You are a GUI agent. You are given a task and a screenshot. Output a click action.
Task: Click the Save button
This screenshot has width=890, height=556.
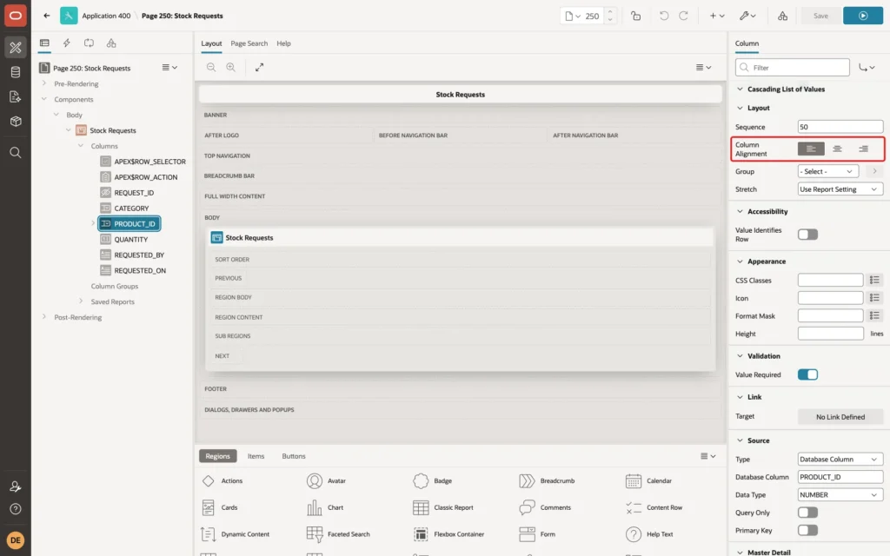click(820, 16)
